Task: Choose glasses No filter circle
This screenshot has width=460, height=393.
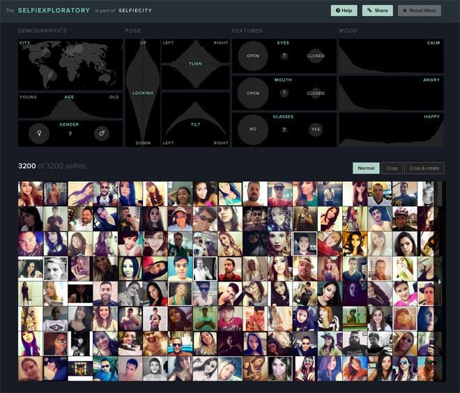Action: [x=253, y=130]
